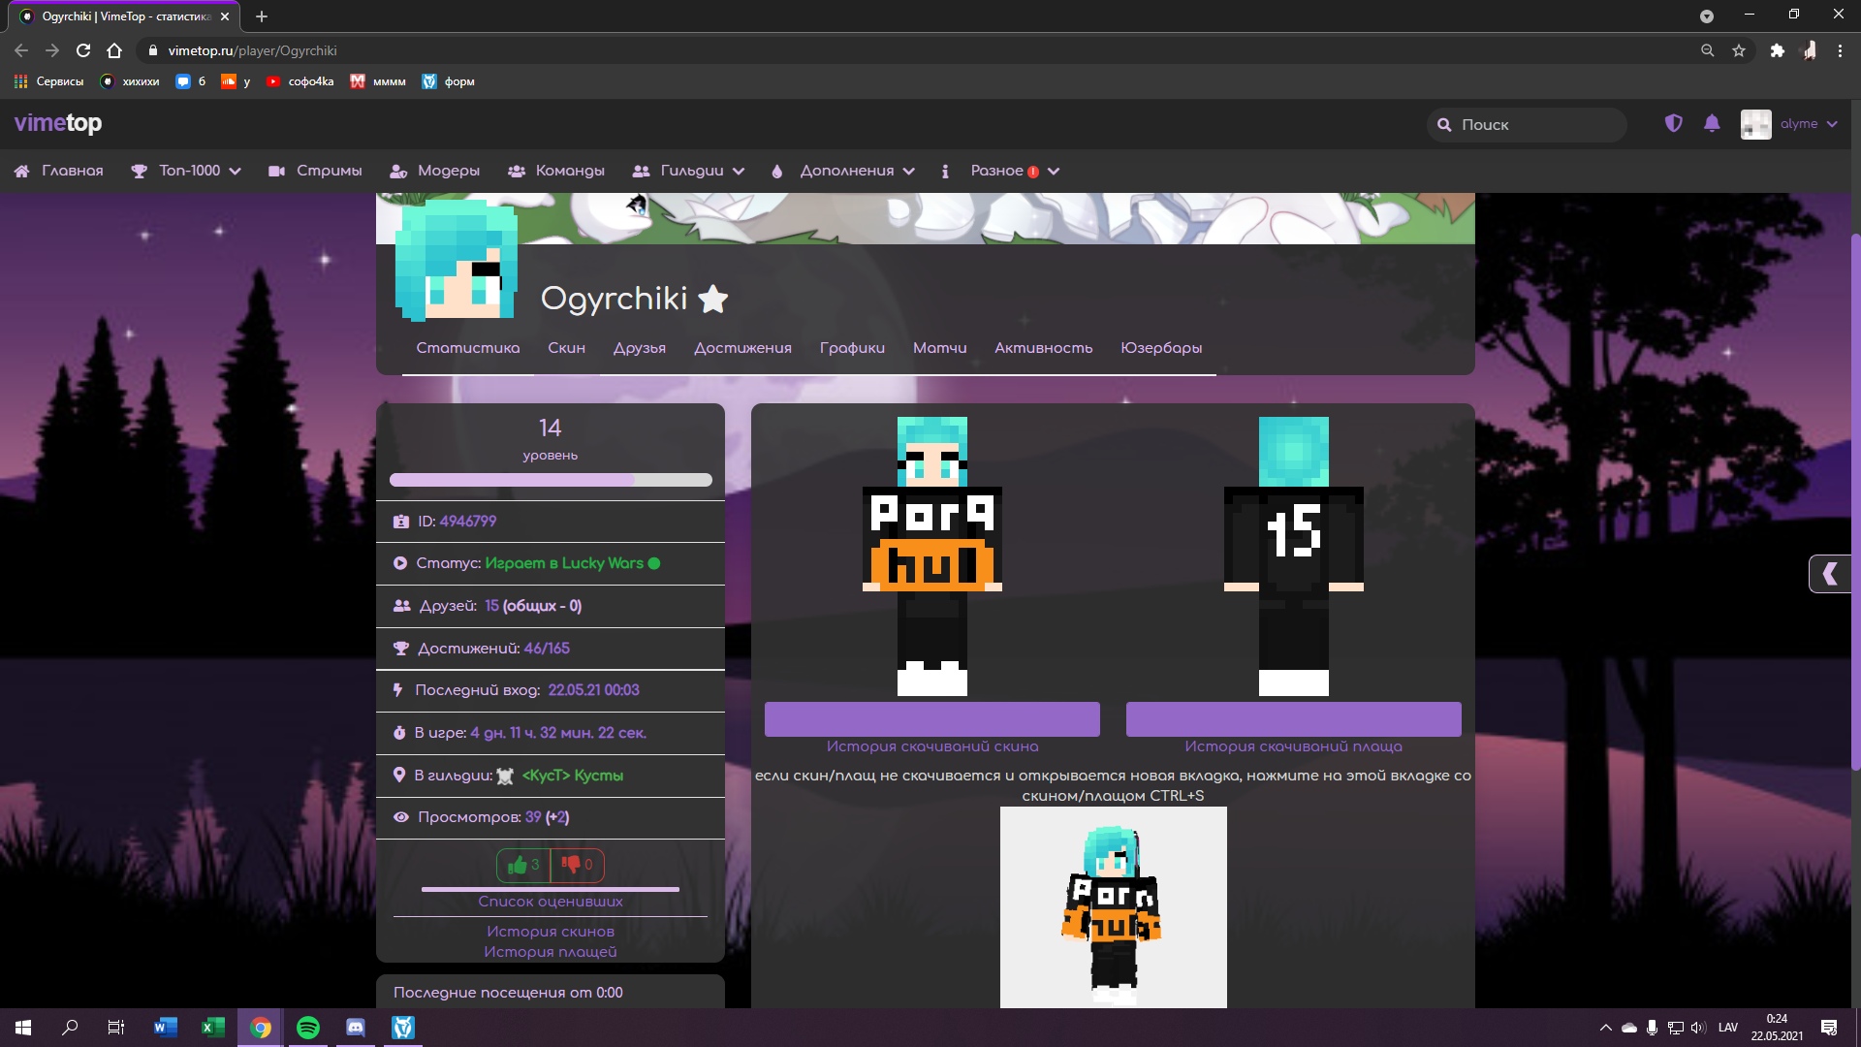Open the Список оценивших link
Viewport: 1861px width, 1047px height.
coord(551,902)
